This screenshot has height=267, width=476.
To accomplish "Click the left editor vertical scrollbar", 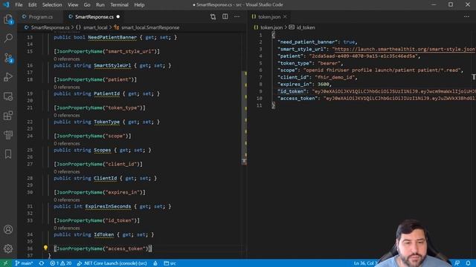I will point(244,118).
